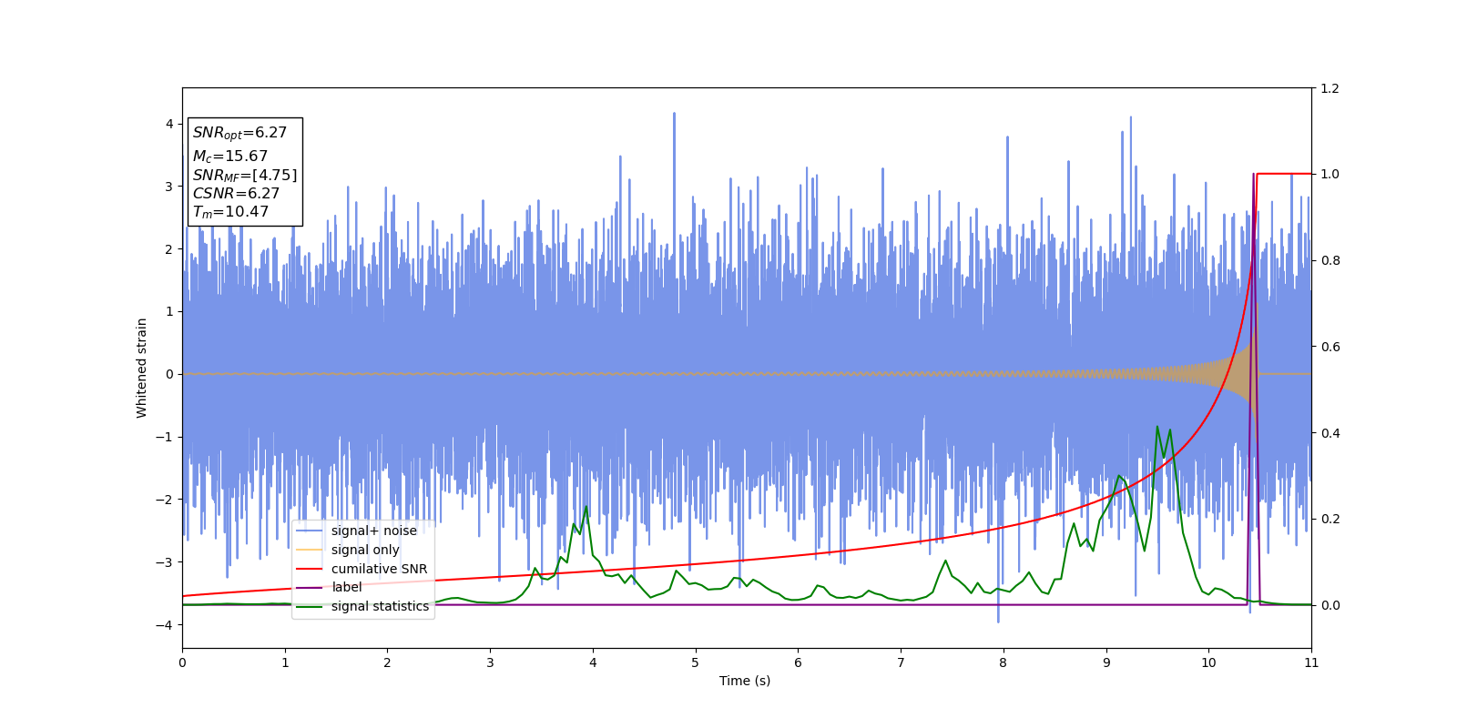Click the Mc=15.67 annotation text
Viewport: 1457px width, 728px height.
point(230,157)
